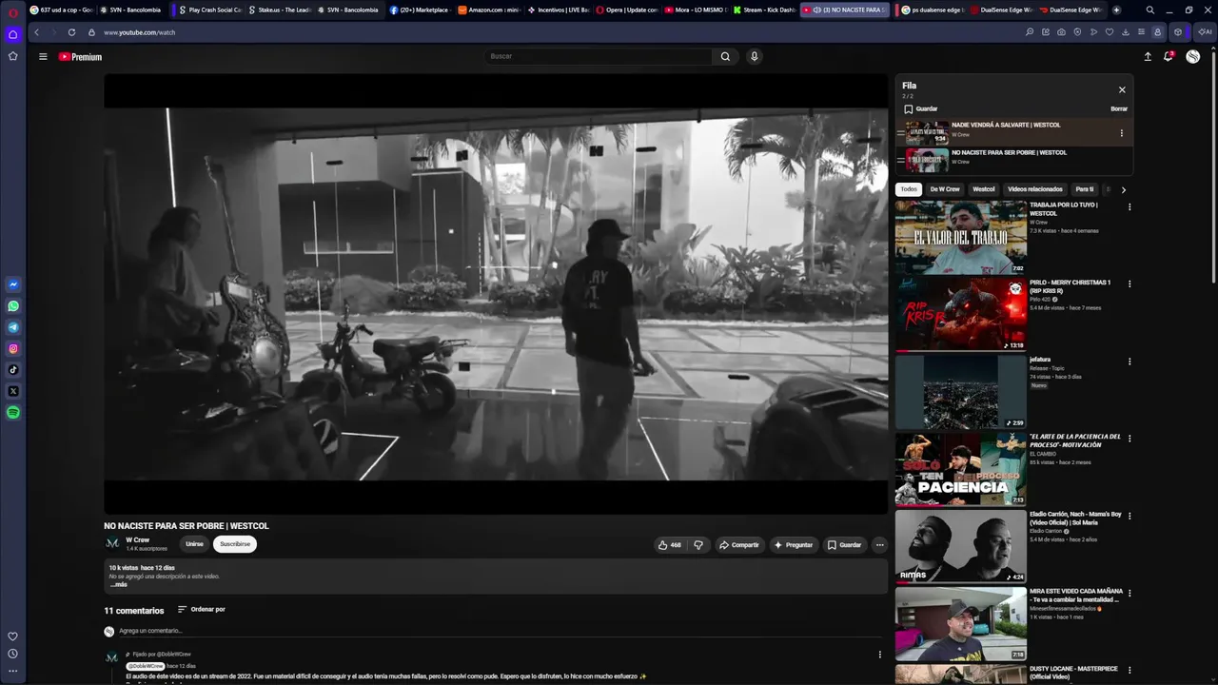Save the queue with Guardar in Fila

[x=921, y=109]
